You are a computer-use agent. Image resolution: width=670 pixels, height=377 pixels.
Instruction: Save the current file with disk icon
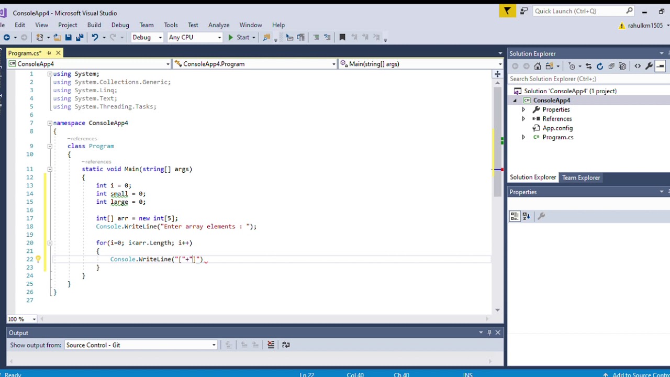68,37
